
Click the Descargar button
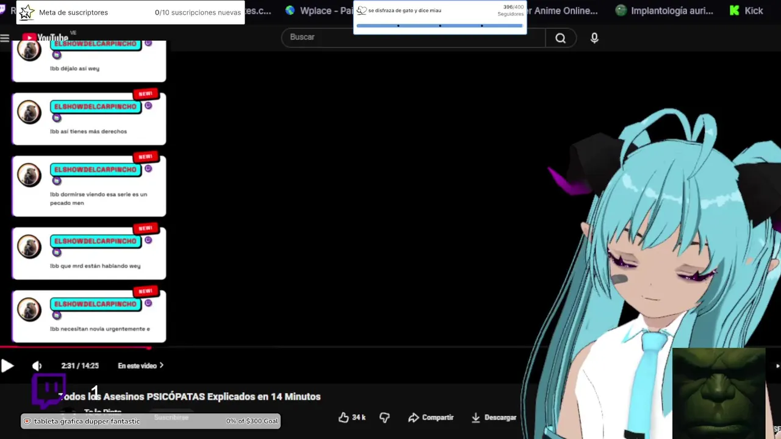click(494, 417)
